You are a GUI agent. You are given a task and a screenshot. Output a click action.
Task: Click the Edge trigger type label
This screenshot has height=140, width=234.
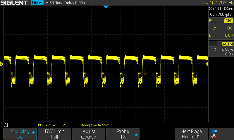point(213,21)
